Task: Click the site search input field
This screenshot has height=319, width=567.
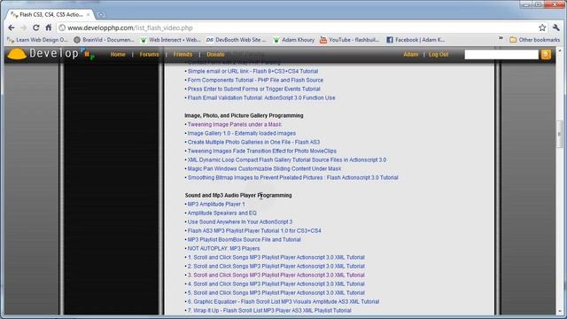Action: (501, 54)
